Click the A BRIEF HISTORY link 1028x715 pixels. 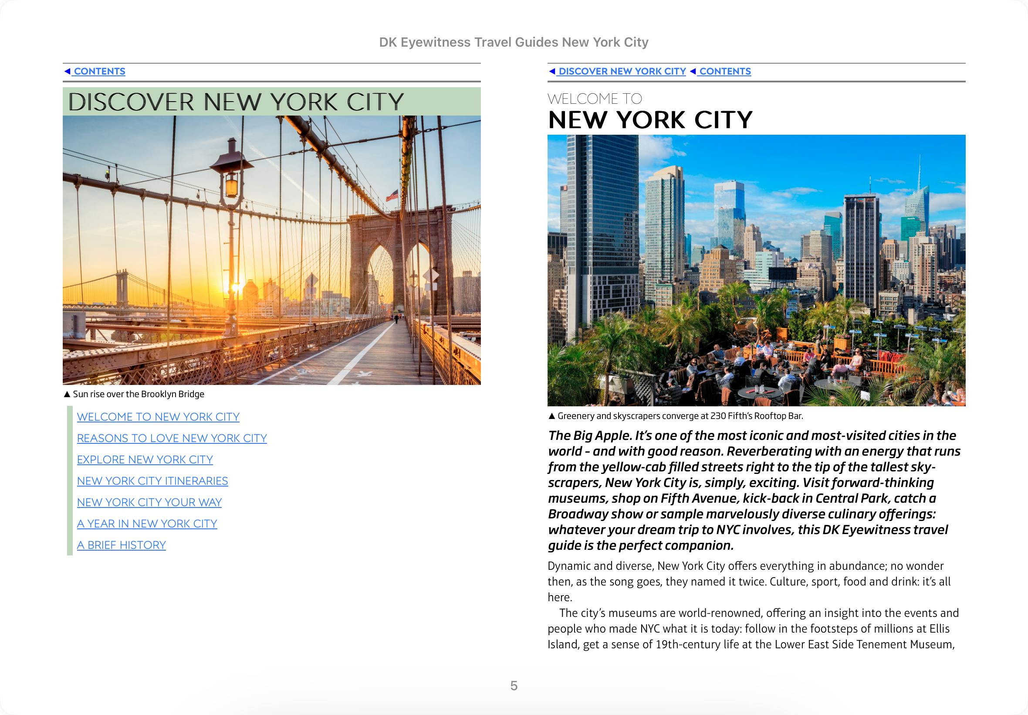click(x=121, y=545)
